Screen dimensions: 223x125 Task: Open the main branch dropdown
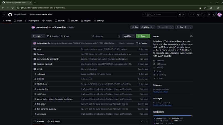[38, 36]
